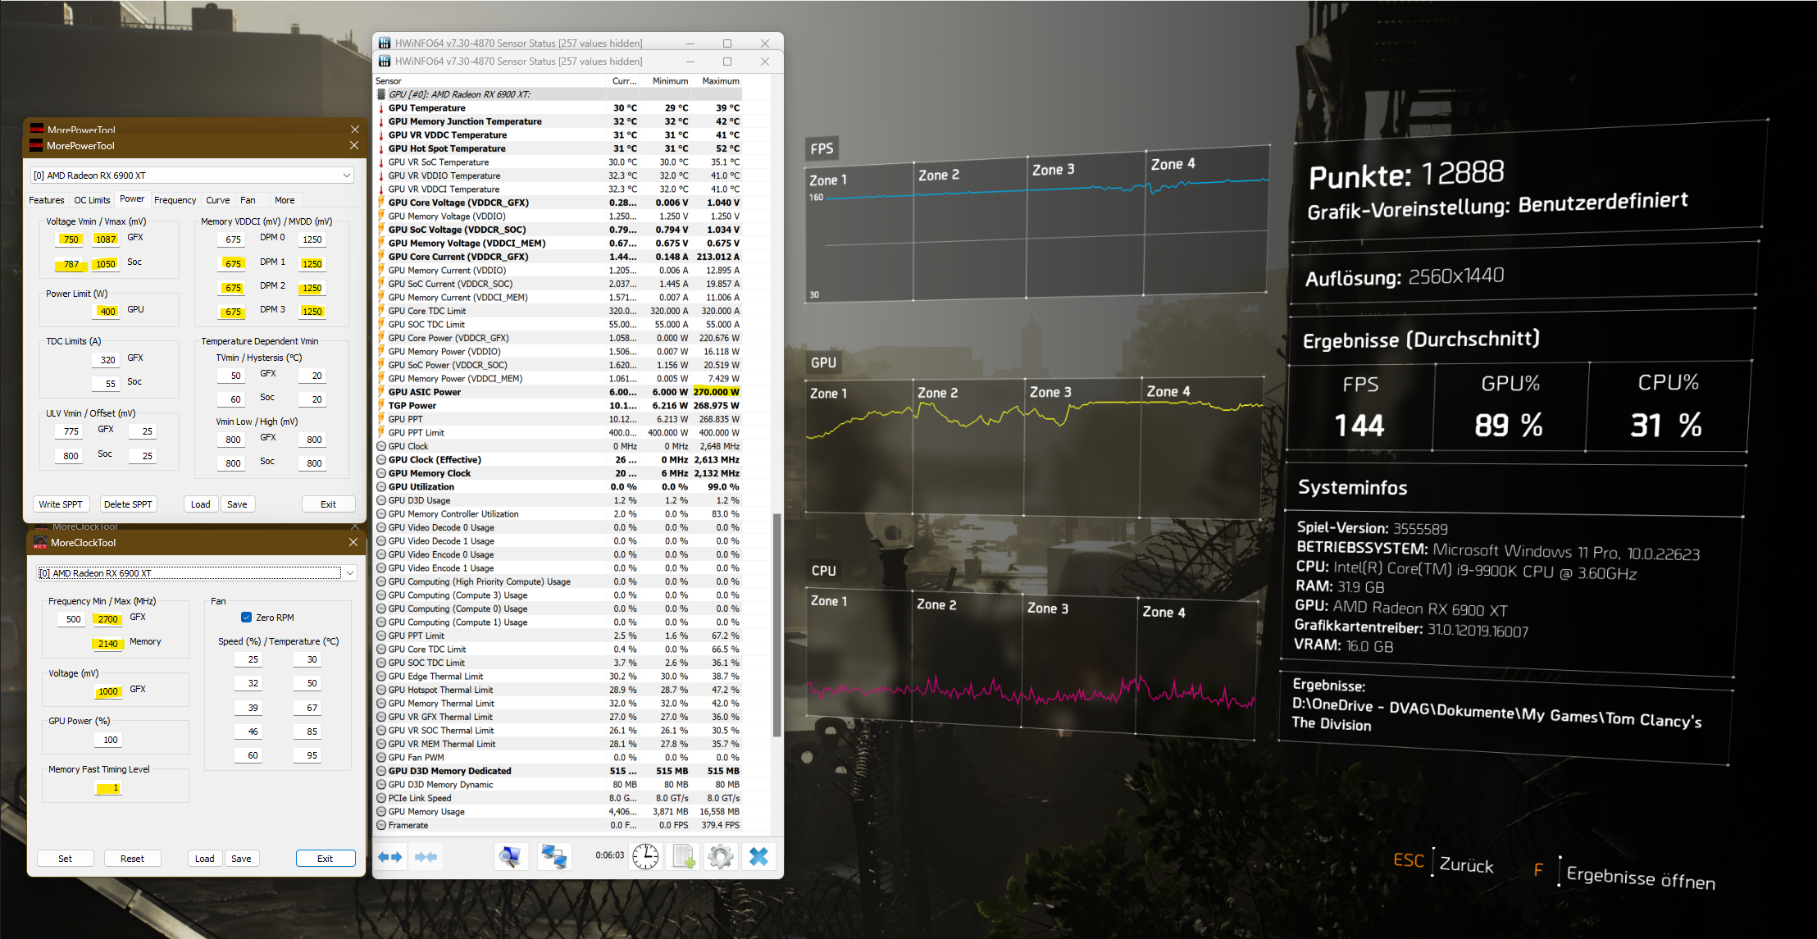Toggle the Zero RPM checkbox

(x=247, y=618)
